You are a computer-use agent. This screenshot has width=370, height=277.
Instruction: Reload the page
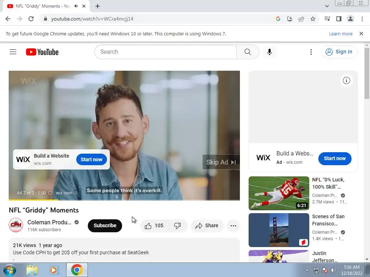pos(31,19)
